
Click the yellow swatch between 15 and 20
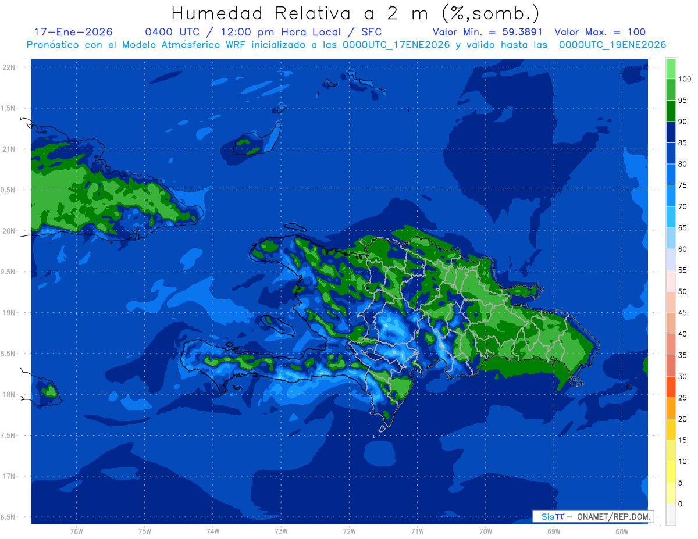(670, 429)
